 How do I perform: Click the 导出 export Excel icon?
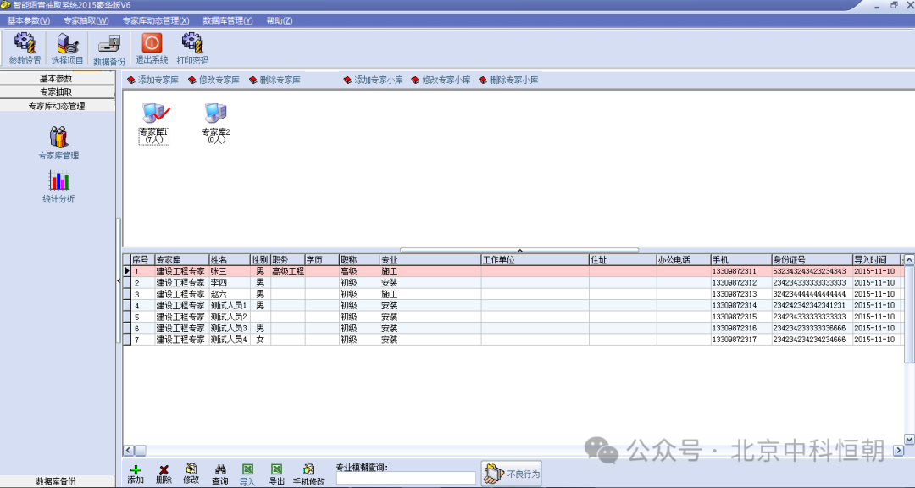pos(276,474)
